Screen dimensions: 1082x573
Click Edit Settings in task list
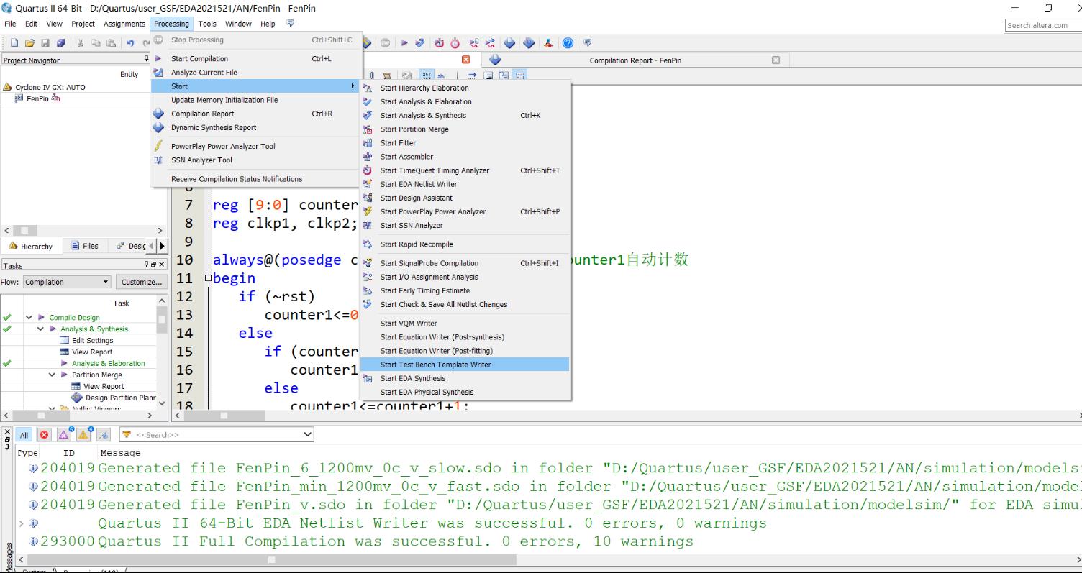[92, 340]
